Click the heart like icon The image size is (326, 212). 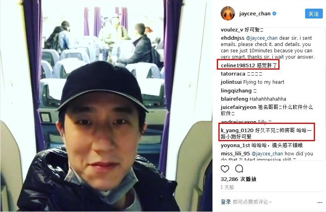(x=225, y=169)
